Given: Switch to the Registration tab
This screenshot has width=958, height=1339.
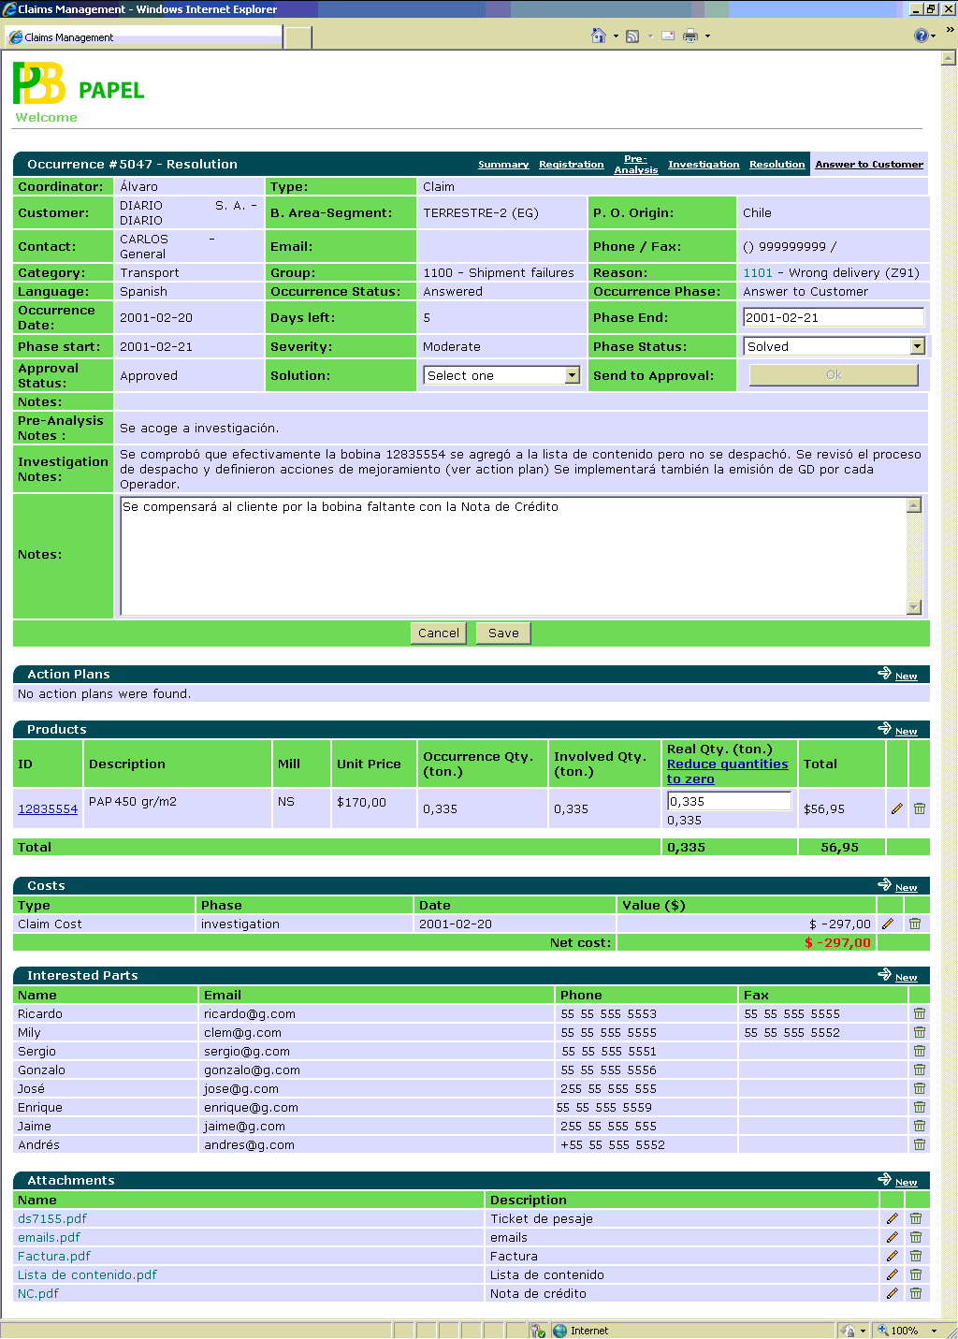Looking at the screenshot, I should coord(572,165).
